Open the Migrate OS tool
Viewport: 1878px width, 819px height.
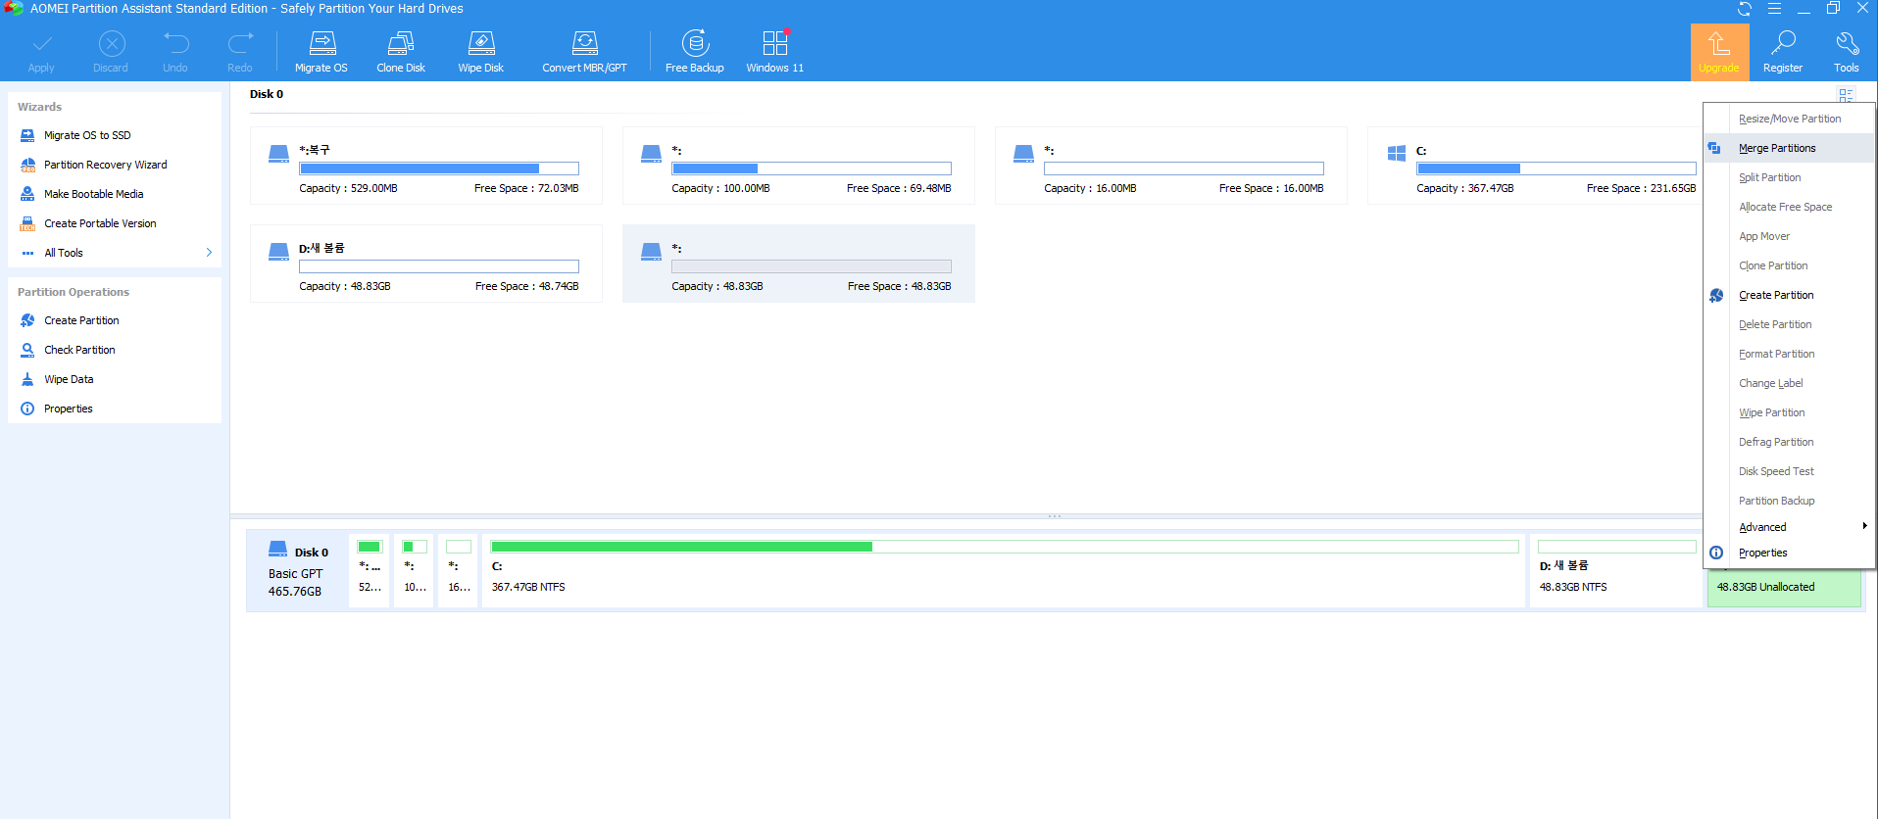[321, 52]
